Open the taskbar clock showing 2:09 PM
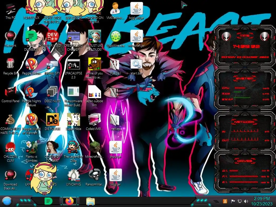This screenshot has width=276, height=207. [261, 201]
